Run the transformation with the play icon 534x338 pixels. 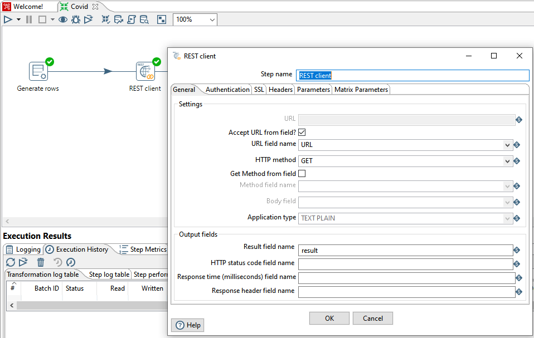pyautogui.click(x=8, y=19)
